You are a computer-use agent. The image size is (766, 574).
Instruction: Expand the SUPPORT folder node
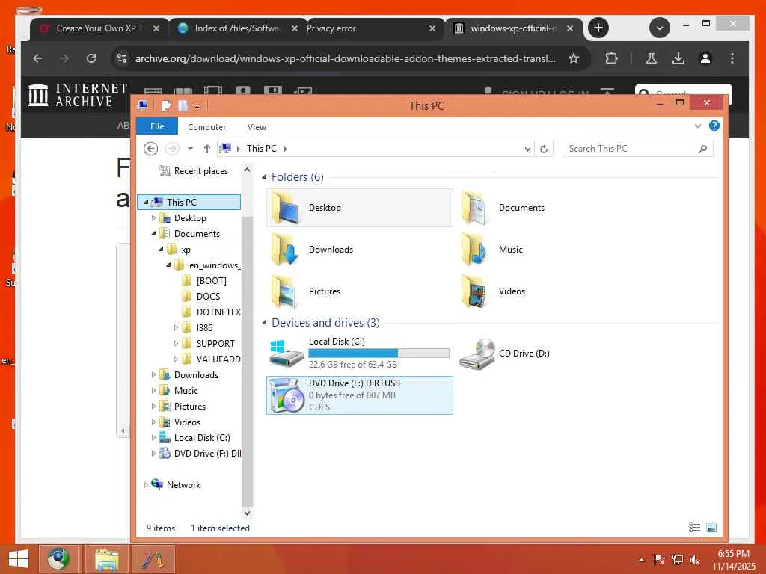pyautogui.click(x=176, y=344)
